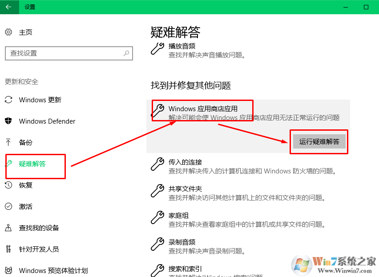Click the back arrow in title bar
The width and height of the screenshot is (379, 277).
click(9, 7)
